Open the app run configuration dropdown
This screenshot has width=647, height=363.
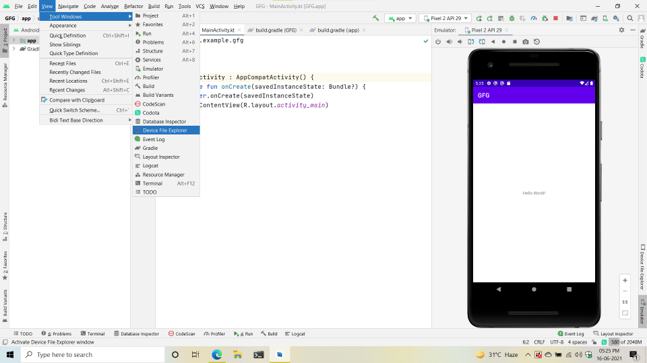tap(402, 19)
